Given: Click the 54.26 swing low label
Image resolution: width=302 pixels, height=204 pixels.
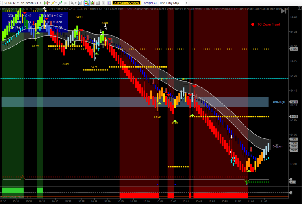Looking at the screenshot, I should point(66,64).
